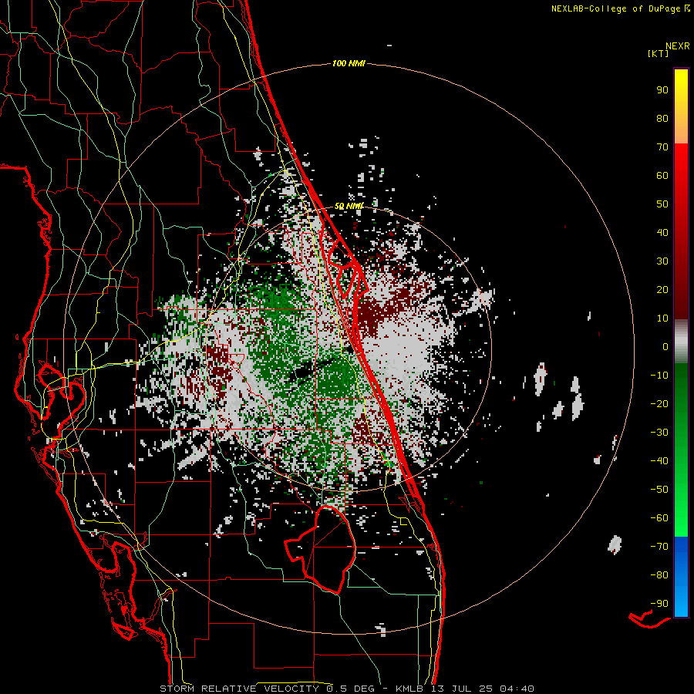
Task: Click the 30 value on velocity scale
Action: [662, 261]
